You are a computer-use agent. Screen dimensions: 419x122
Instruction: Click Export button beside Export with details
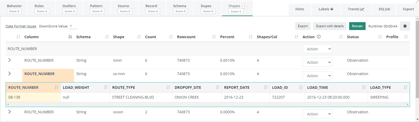click(303, 26)
